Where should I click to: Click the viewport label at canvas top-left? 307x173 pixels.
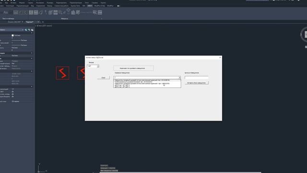coord(44,25)
